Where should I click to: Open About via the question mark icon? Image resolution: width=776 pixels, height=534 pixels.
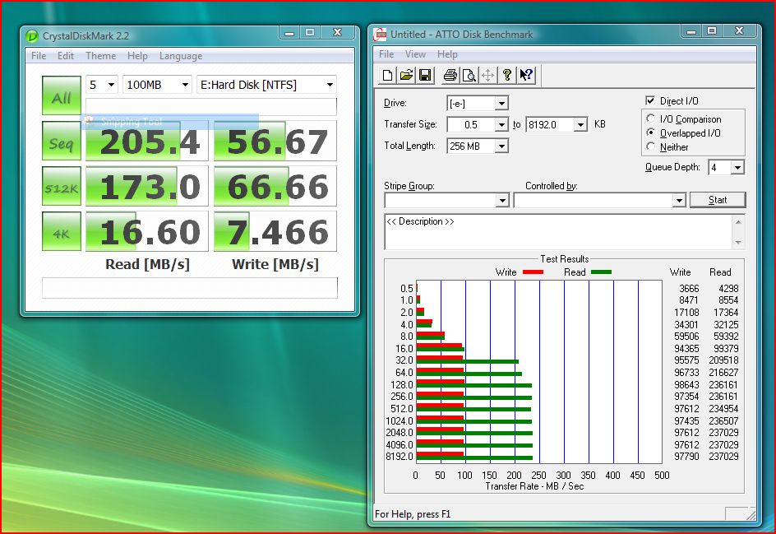506,76
